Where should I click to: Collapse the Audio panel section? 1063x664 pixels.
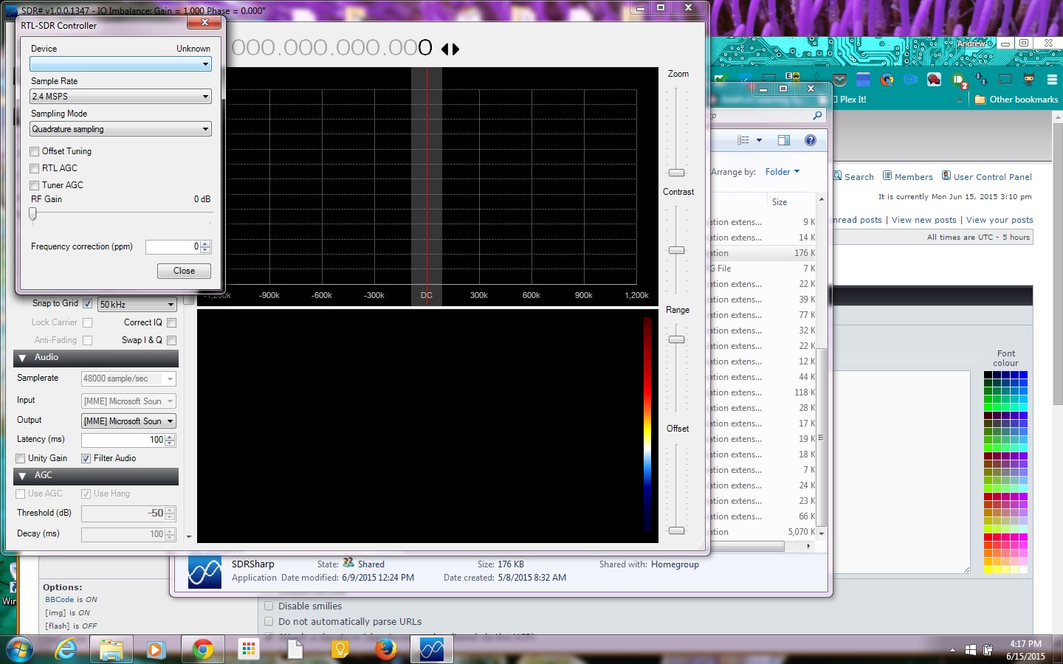[x=22, y=358]
